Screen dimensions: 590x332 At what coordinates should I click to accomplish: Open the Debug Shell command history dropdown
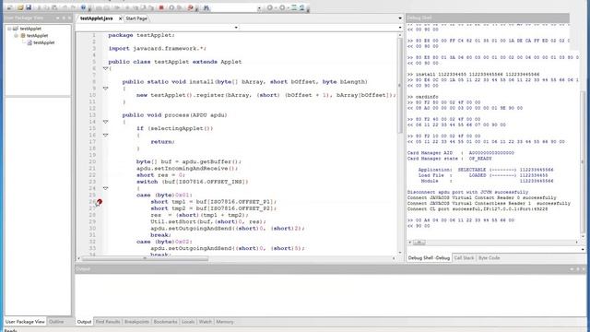click(x=583, y=249)
